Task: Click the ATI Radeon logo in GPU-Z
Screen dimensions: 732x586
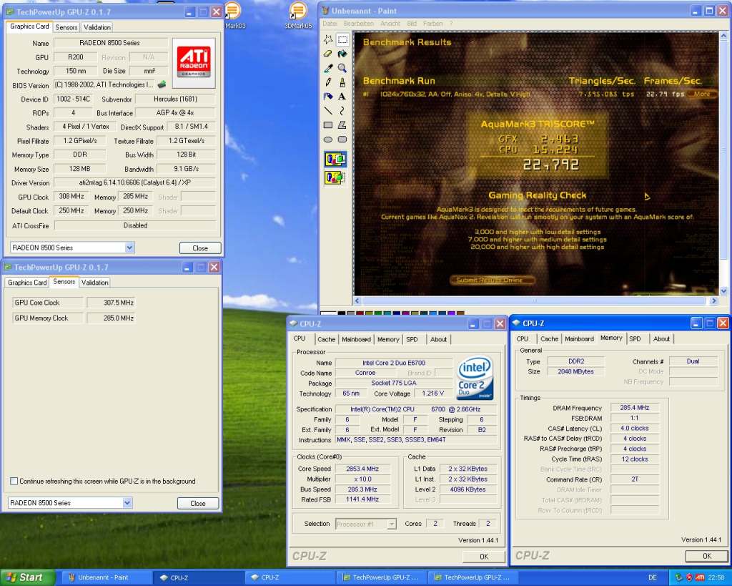Action: pos(194,63)
